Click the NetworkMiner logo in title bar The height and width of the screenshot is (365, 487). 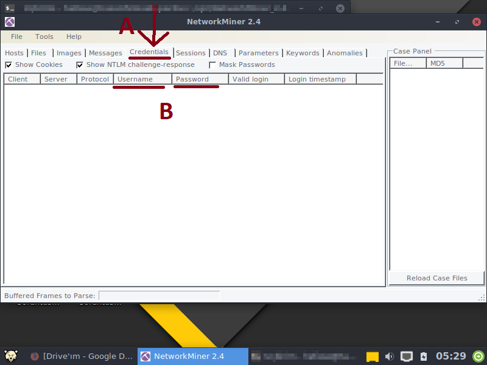click(10, 22)
